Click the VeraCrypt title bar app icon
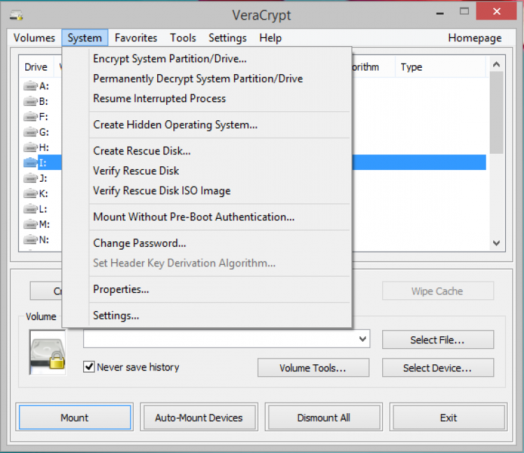The image size is (524, 453). click(17, 15)
